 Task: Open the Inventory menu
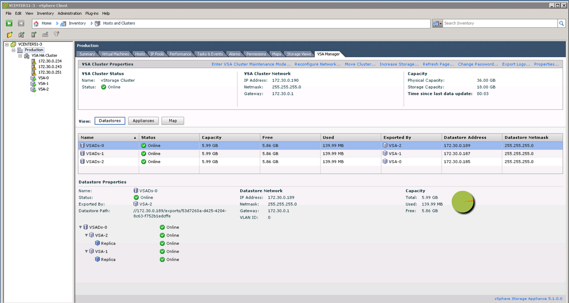tap(45, 13)
